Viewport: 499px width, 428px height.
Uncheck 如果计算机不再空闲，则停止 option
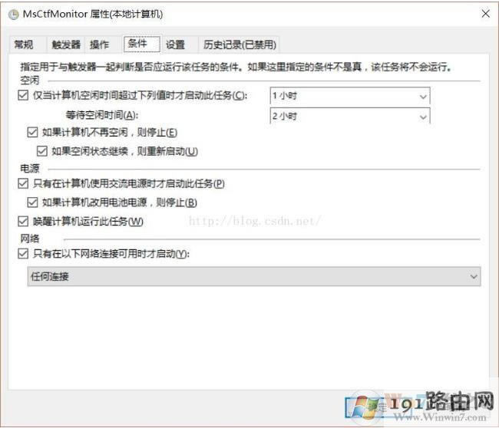click(31, 132)
